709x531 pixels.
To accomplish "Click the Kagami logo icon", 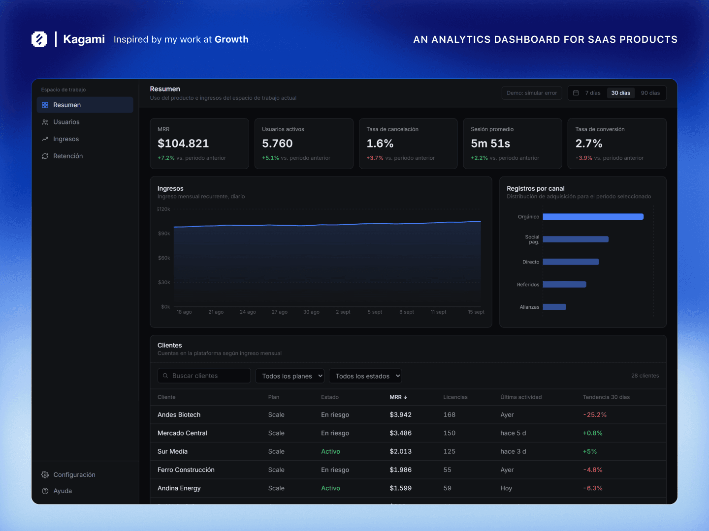I will [x=39, y=39].
